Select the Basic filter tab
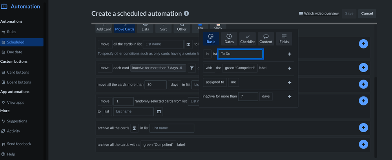Screen dimensions: 392x160 [211, 39]
